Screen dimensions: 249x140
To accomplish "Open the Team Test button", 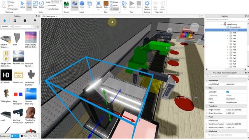I will (x=156, y=5).
